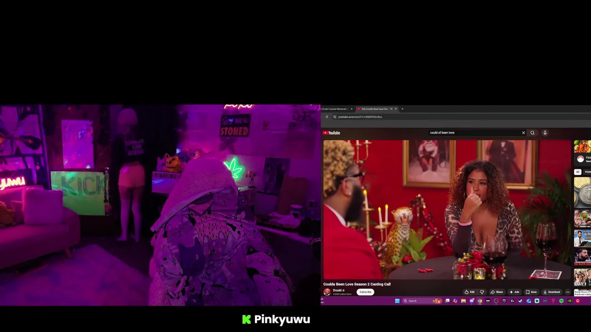Click the Pinkyuwu streamer name text
Screen dimensions: 591x332
282,320
